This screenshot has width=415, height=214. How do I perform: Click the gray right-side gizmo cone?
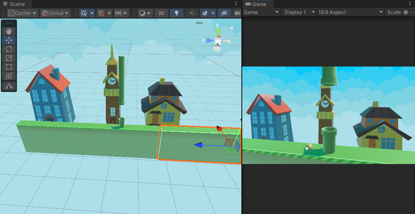click(x=226, y=41)
